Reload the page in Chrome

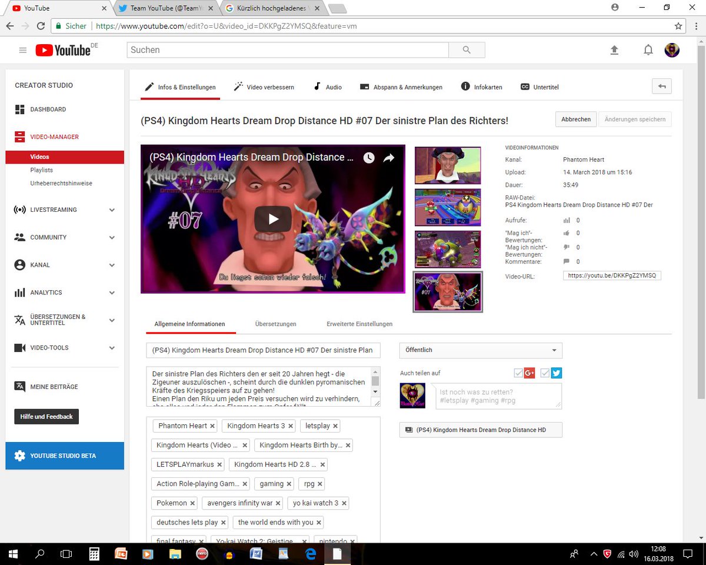point(41,26)
